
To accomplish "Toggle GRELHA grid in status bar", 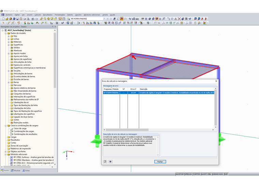I will click(x=188, y=174).
